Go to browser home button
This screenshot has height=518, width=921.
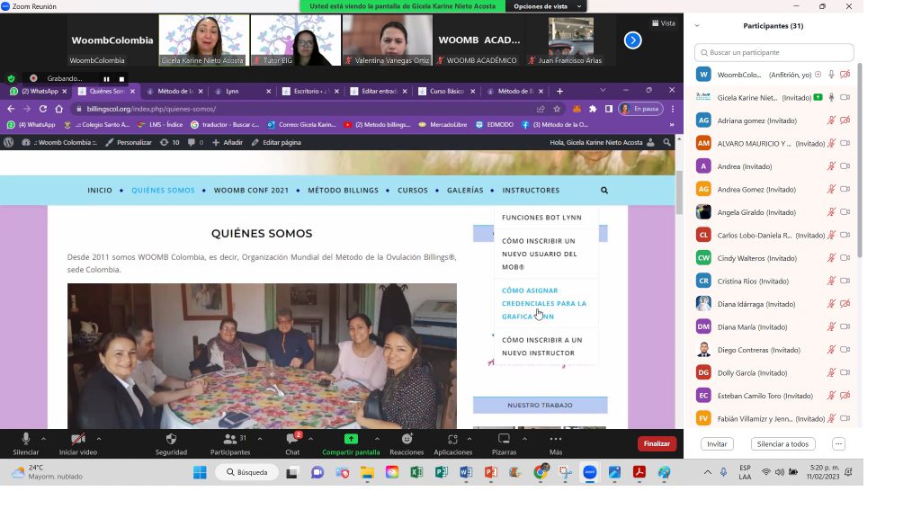point(58,109)
